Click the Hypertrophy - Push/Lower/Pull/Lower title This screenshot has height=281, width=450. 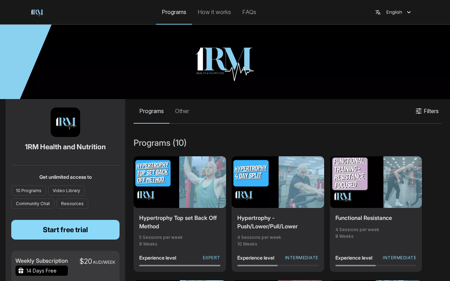268,222
